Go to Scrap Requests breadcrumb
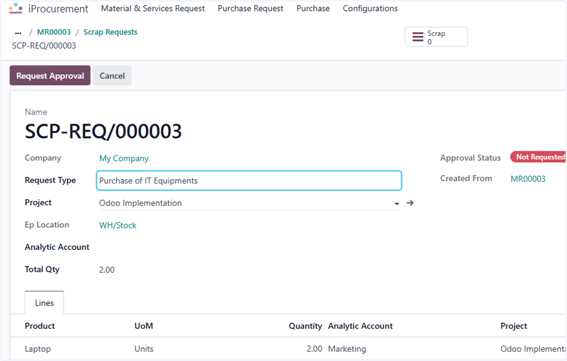 point(111,32)
